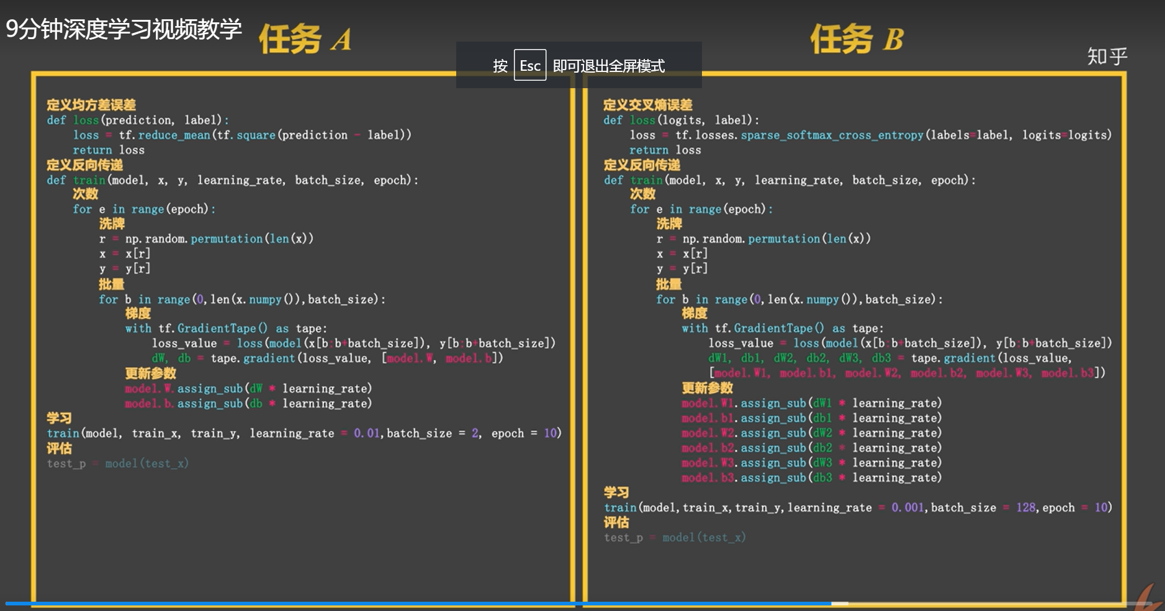Click the video title 9分钟深度学习视频教学

coord(124,29)
